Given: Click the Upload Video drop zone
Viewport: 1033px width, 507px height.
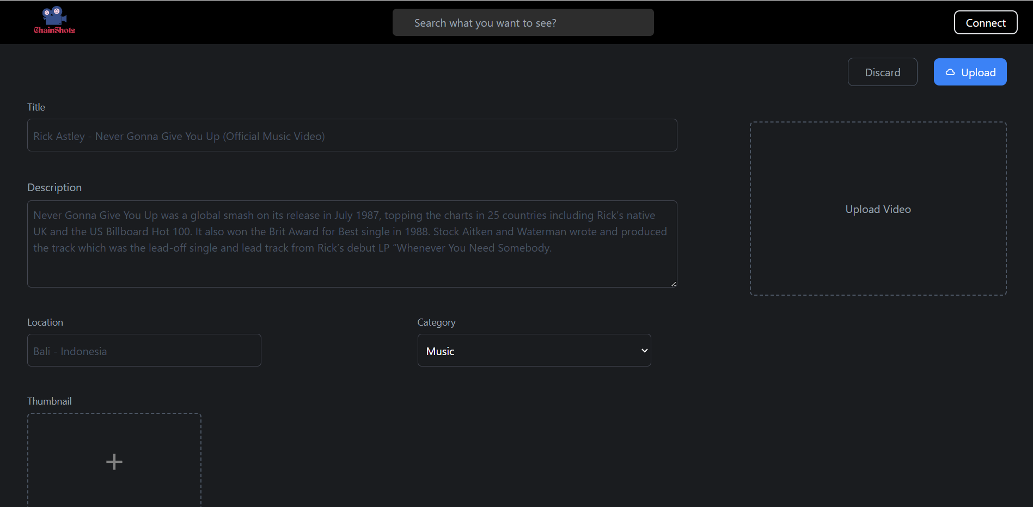Looking at the screenshot, I should click(878, 209).
